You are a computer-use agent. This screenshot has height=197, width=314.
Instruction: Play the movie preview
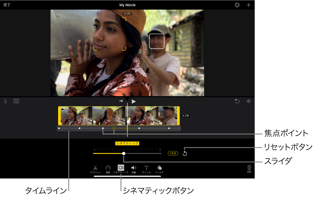(134, 102)
